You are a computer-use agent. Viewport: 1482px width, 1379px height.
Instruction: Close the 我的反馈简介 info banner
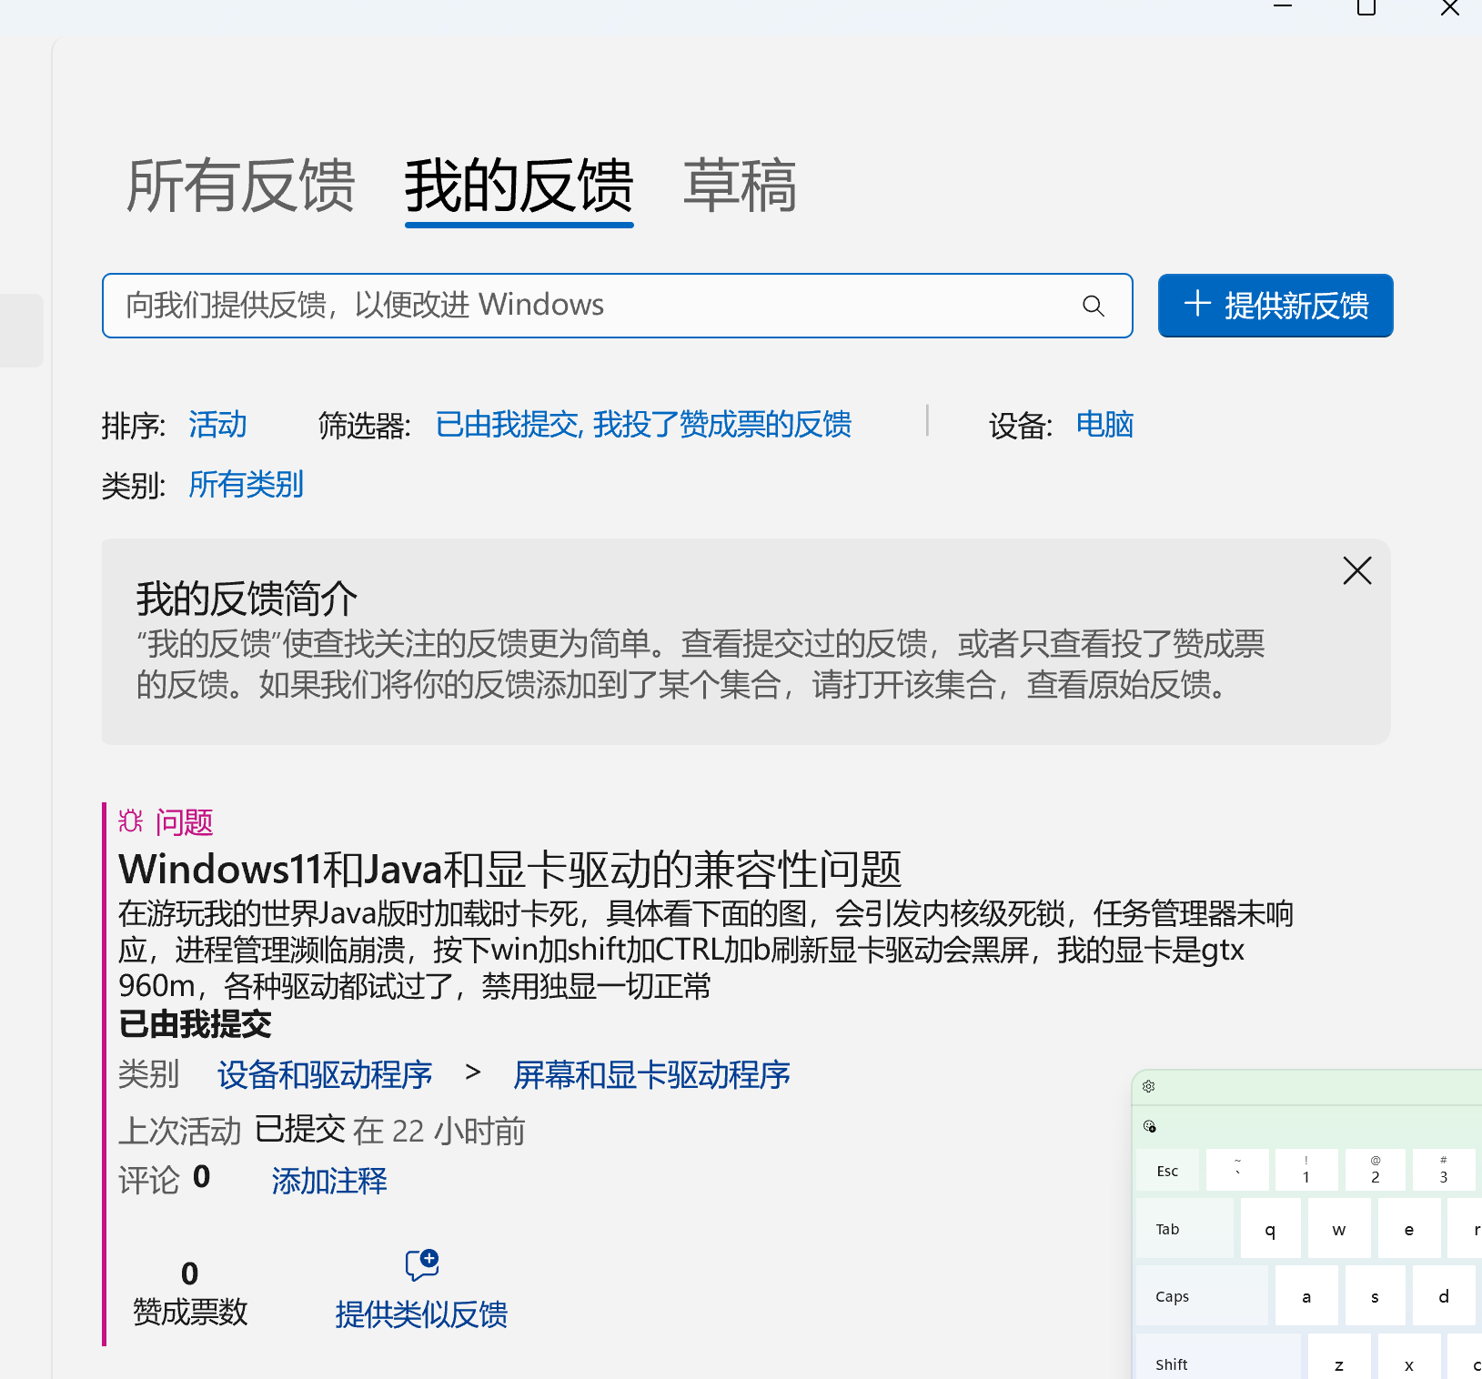click(x=1357, y=570)
